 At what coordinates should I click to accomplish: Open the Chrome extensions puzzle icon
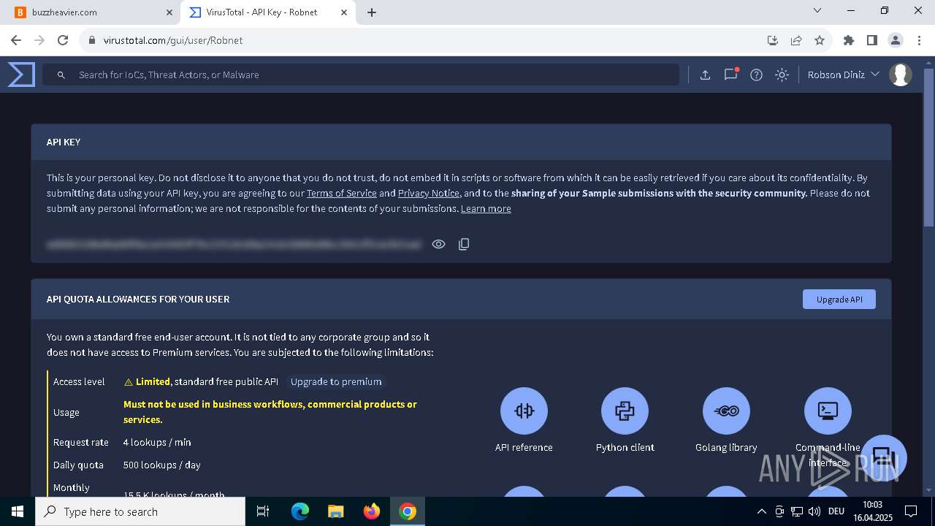click(849, 40)
